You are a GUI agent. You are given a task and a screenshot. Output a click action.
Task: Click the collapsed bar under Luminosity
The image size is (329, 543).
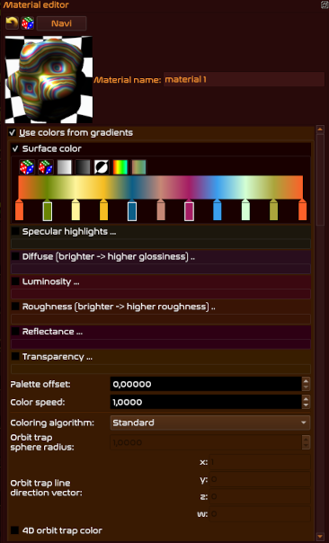(x=161, y=294)
